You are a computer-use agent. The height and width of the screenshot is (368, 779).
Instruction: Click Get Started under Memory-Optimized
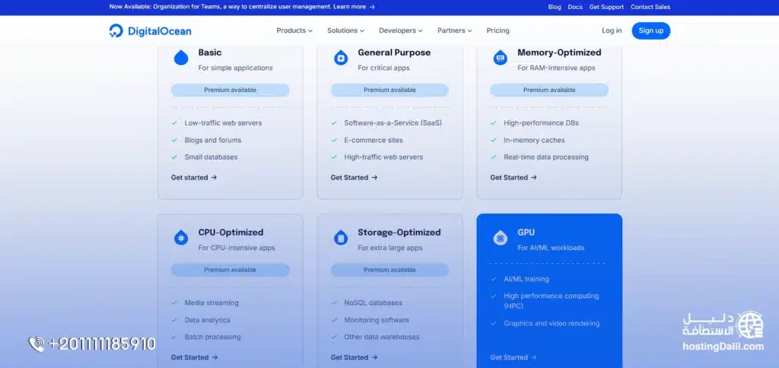514,177
